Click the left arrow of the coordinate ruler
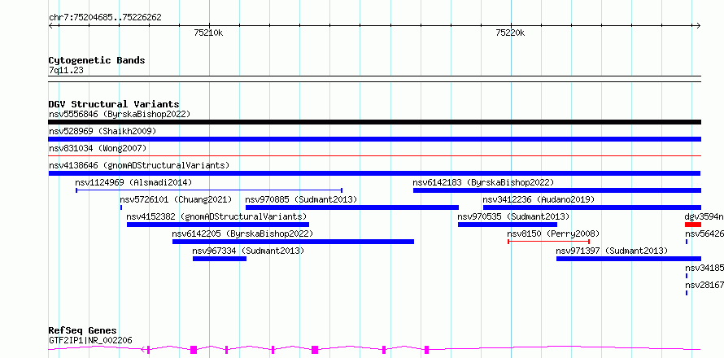 [x=50, y=26]
